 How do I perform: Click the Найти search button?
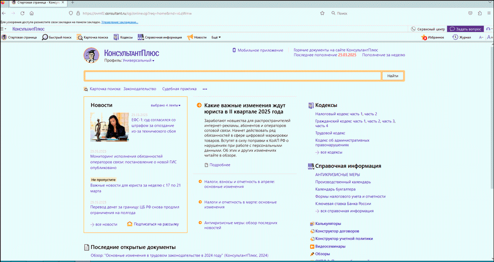pyautogui.click(x=393, y=76)
